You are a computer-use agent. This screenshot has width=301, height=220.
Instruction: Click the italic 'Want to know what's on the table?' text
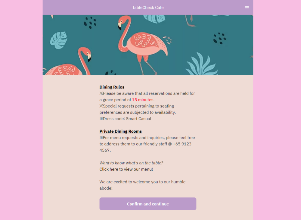tap(131, 163)
